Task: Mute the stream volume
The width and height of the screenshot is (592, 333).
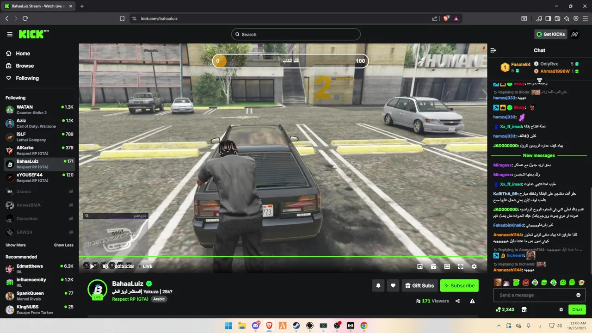Action: click(105, 266)
